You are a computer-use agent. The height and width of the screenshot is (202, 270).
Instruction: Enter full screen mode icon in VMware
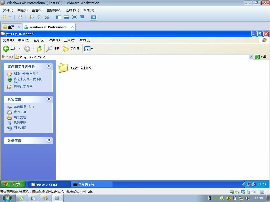[x=74, y=17]
